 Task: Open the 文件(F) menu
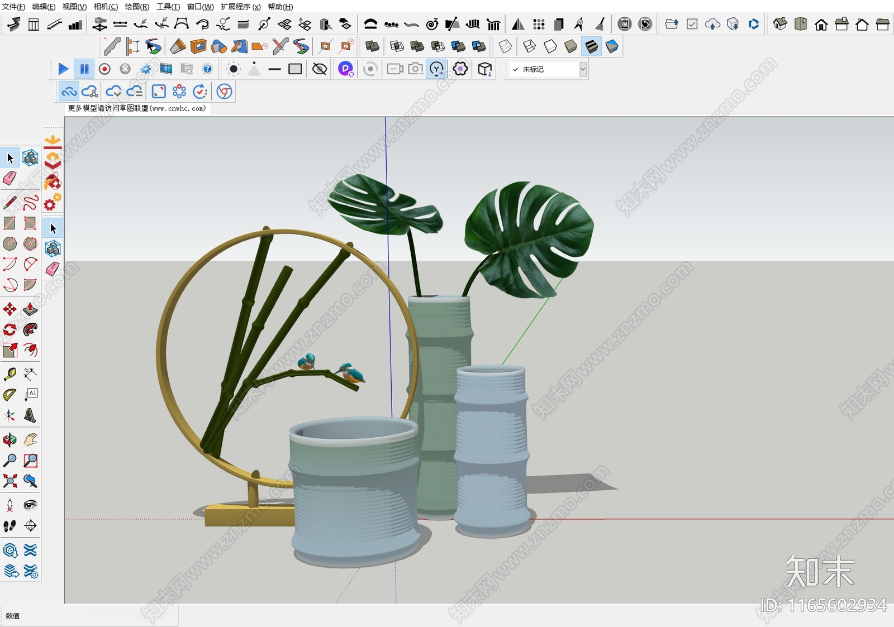(x=13, y=7)
